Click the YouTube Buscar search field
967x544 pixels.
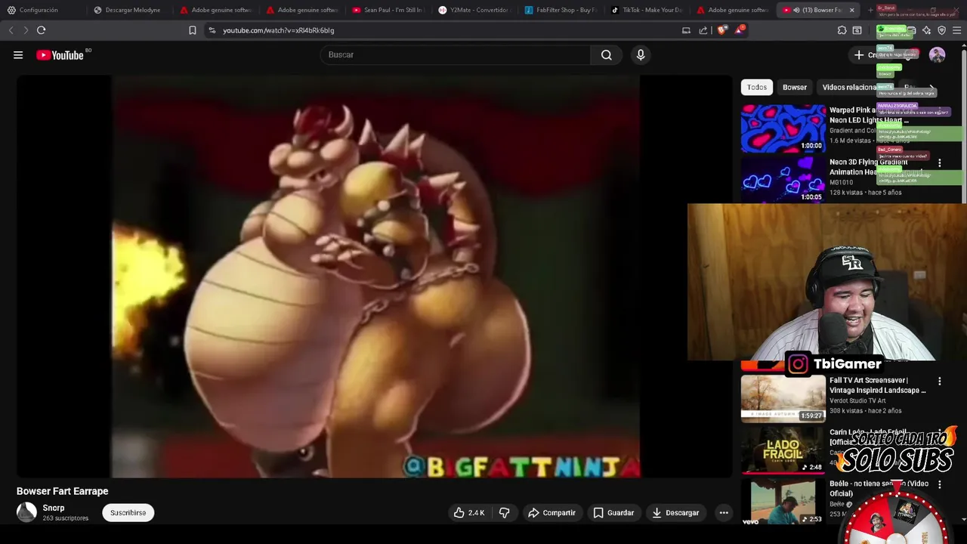[456, 54]
